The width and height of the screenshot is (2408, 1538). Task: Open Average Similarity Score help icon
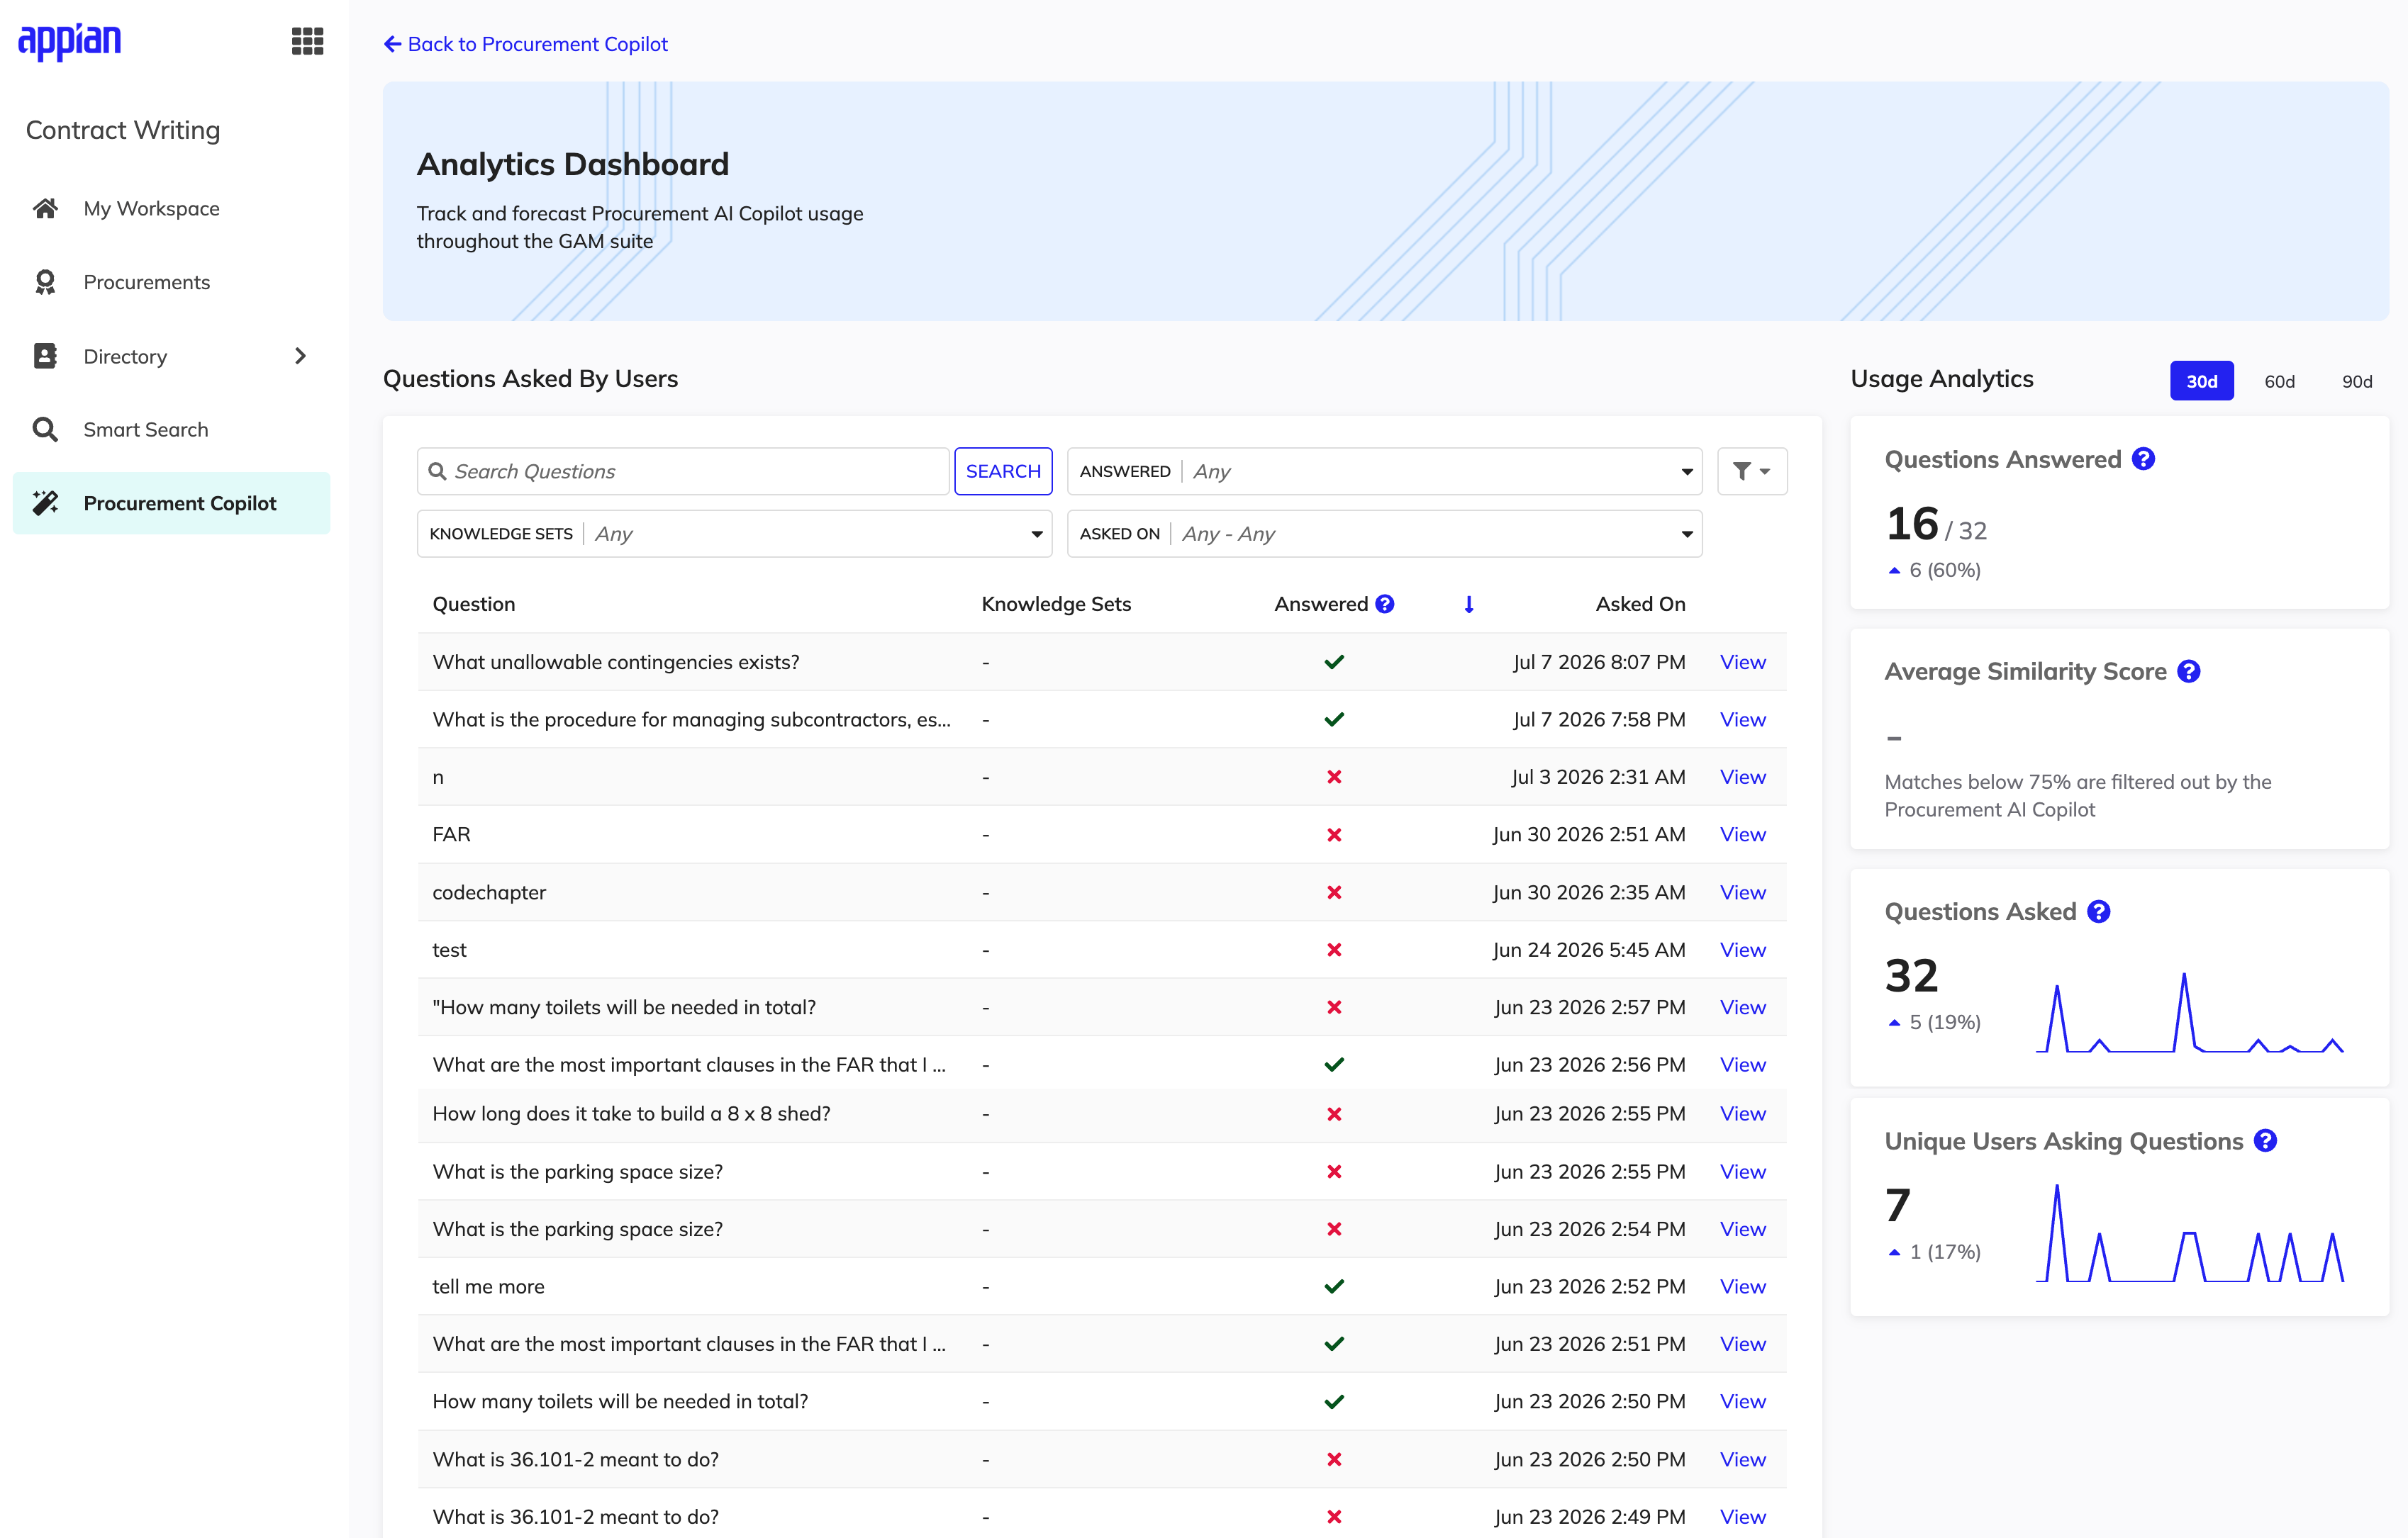tap(2189, 672)
